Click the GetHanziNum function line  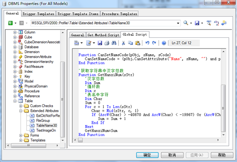point(106,75)
